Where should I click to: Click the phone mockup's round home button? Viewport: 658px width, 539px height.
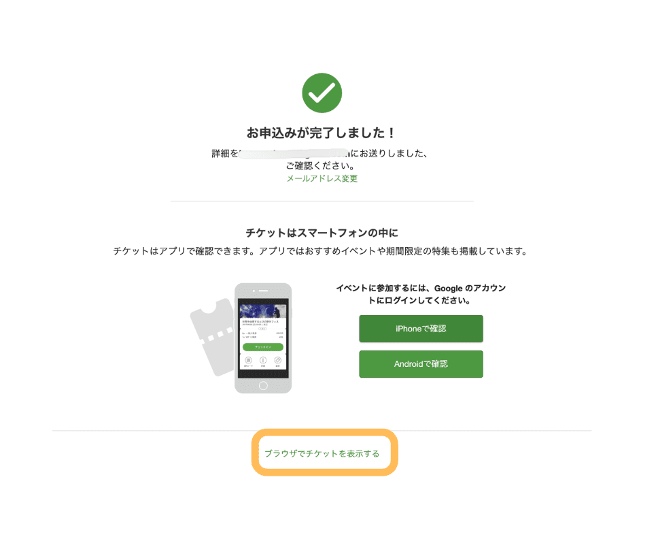click(x=263, y=386)
